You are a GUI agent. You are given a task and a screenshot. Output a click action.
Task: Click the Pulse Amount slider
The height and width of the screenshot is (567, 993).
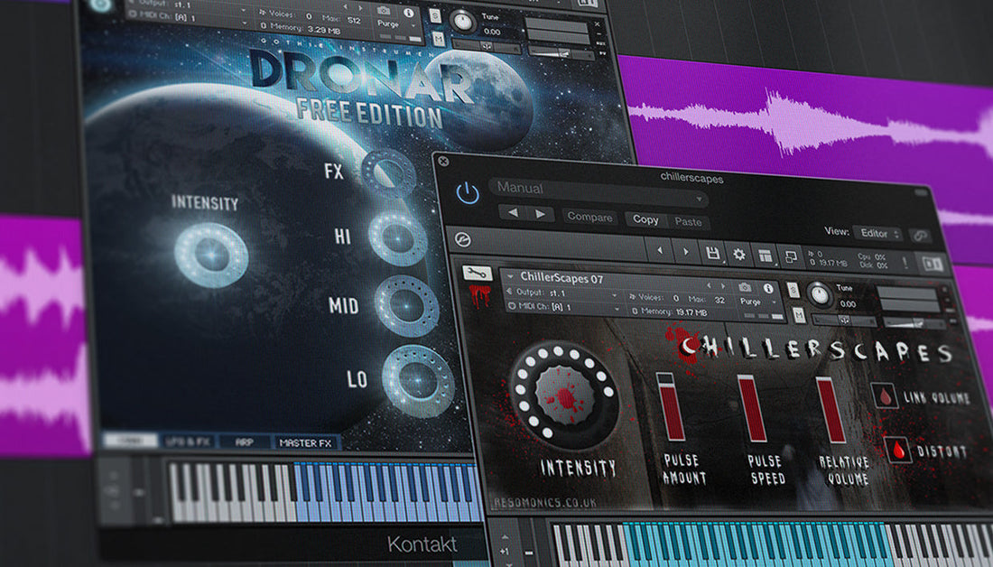click(x=671, y=405)
